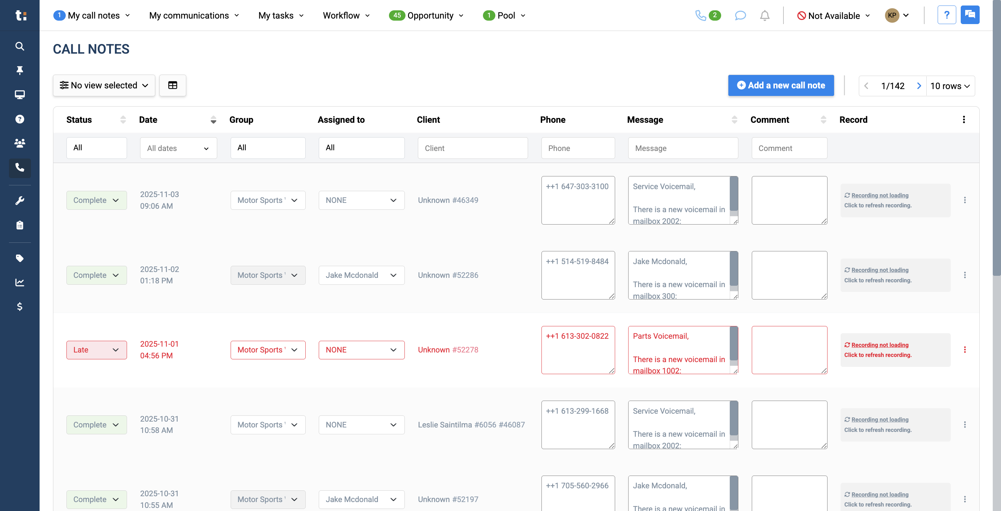The width and height of the screenshot is (1001, 511).
Task: Toggle sort on the Status column
Action: [123, 120]
